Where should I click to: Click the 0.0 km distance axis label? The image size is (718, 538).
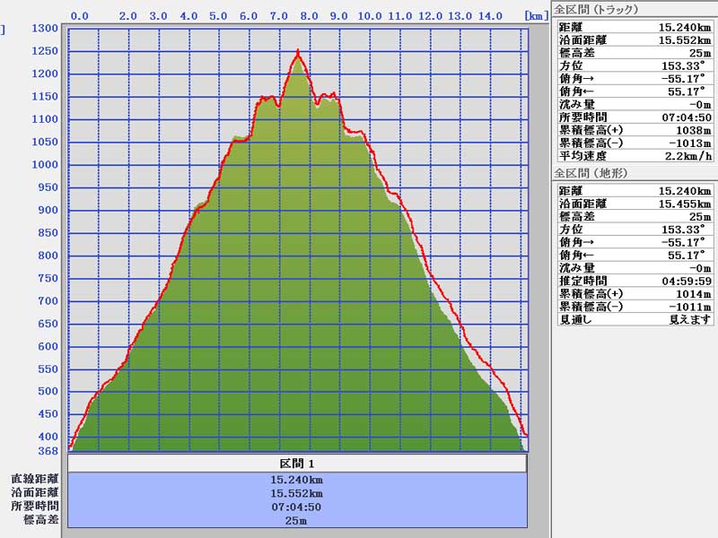(79, 15)
